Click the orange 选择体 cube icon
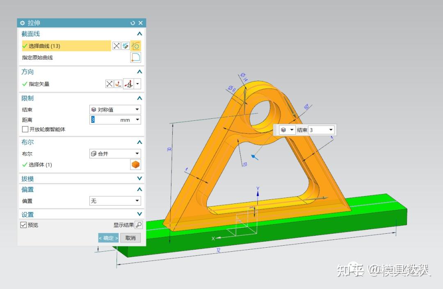The width and height of the screenshot is (443, 289). pos(136,165)
